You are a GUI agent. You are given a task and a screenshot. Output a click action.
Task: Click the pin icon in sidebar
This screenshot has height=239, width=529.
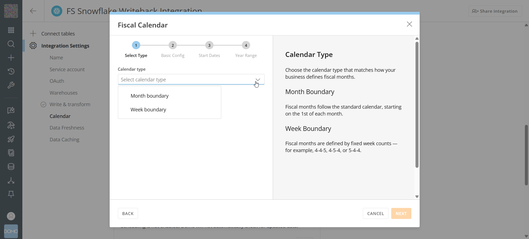tap(11, 194)
